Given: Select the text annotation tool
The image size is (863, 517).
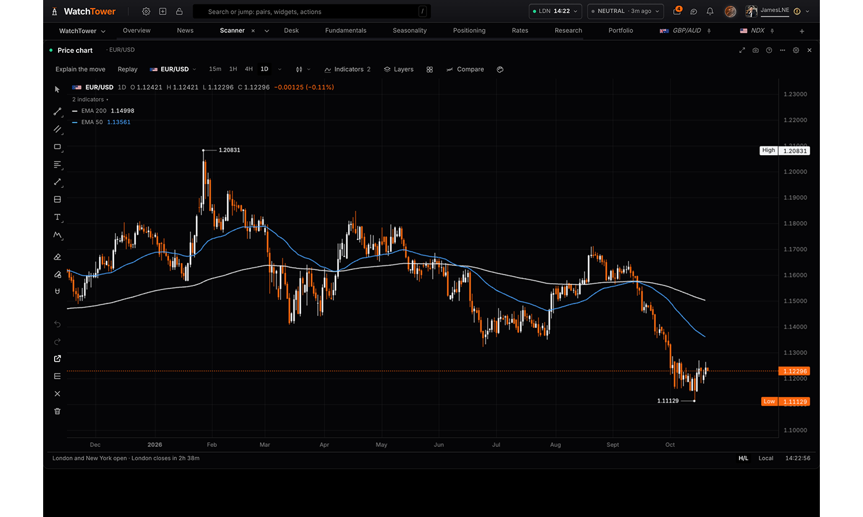Looking at the screenshot, I should click(x=58, y=217).
